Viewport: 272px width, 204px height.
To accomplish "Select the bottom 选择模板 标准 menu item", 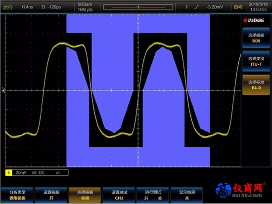I will (x=85, y=195).
